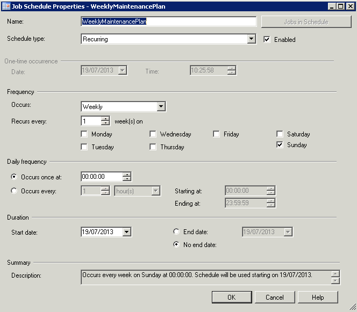Toggle the Enabled checkbox
This screenshot has width=357, height=312.
coord(267,39)
